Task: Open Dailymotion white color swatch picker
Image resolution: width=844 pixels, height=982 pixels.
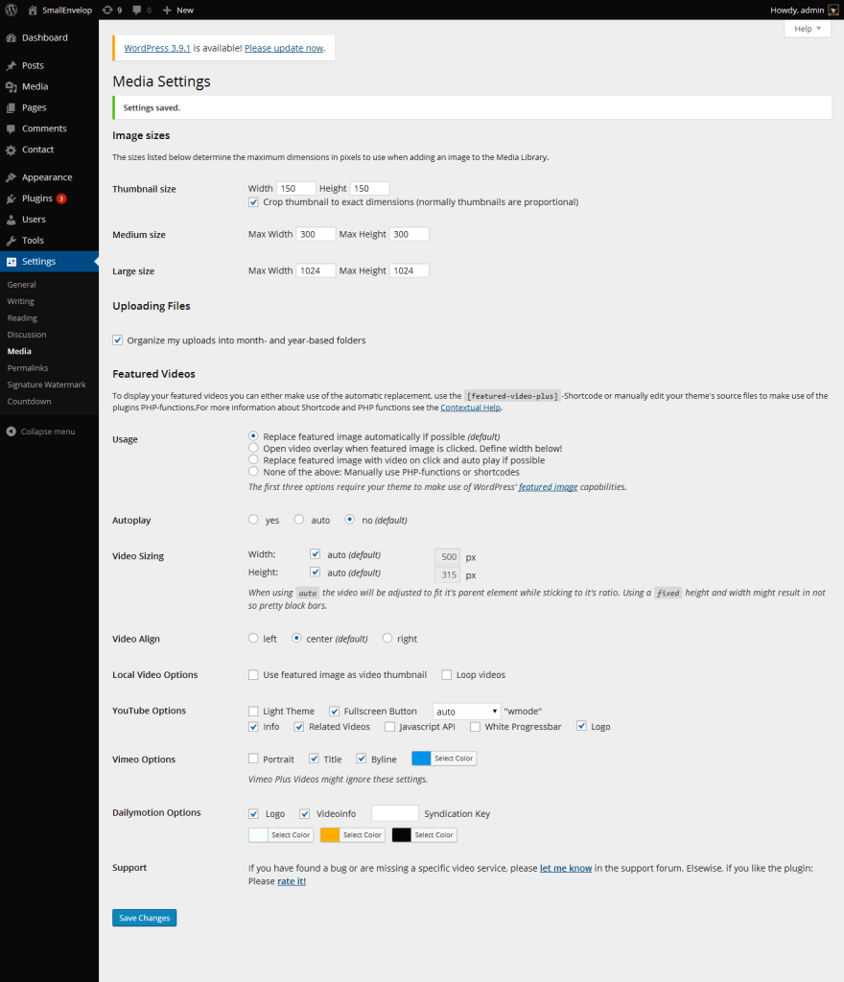Action: click(x=280, y=835)
